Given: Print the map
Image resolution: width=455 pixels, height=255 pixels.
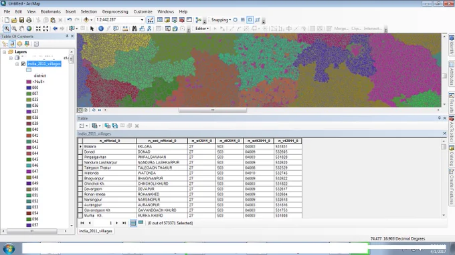Looking at the screenshot, I should pyautogui.click(x=29, y=20).
